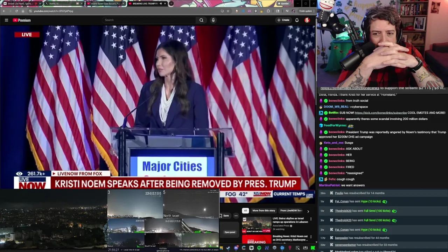Go to YouTube Premium home logo
The image size is (448, 252).
[x=22, y=20]
